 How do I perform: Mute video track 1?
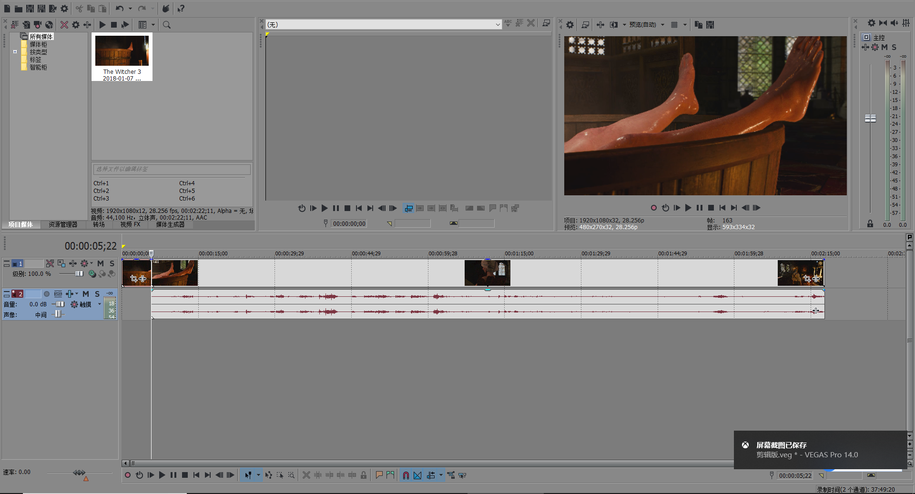(x=101, y=263)
